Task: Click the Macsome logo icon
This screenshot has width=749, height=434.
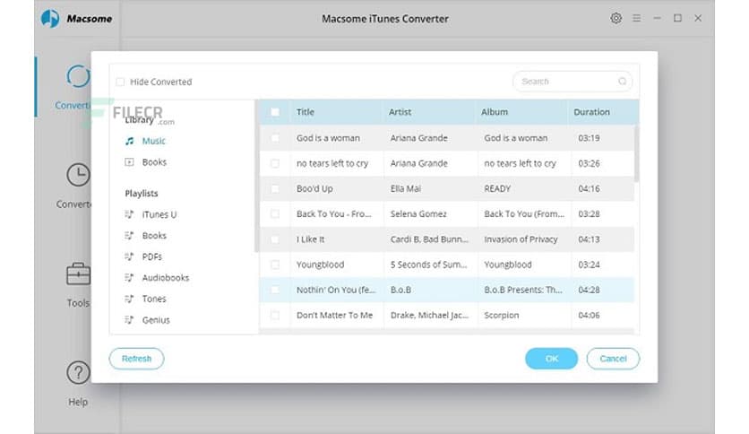Action: coord(50,19)
